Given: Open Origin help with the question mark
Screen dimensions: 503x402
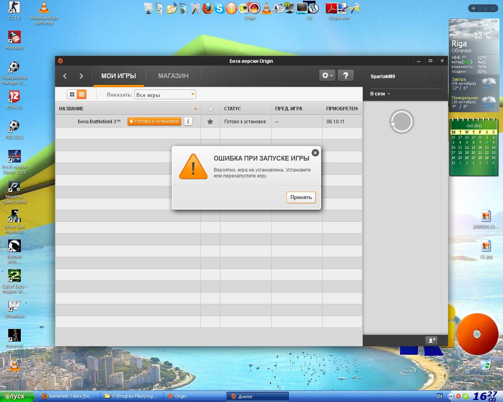Looking at the screenshot, I should [x=345, y=75].
